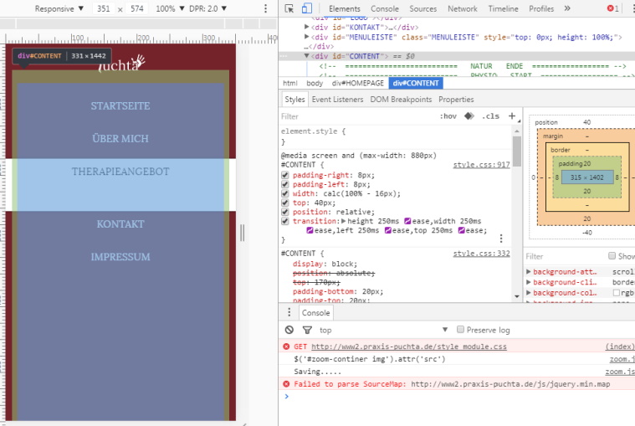The image size is (635, 426).
Task: Expand the computed background-attachment property
Action: click(529, 271)
